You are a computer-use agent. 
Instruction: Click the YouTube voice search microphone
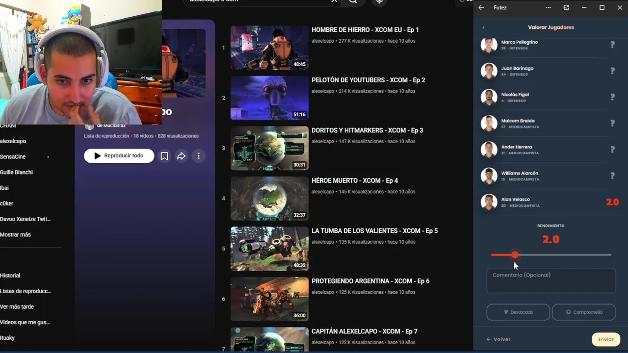coord(379,1)
